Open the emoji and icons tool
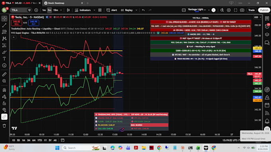The width and height of the screenshot is (271, 152). click(x=4, y=65)
